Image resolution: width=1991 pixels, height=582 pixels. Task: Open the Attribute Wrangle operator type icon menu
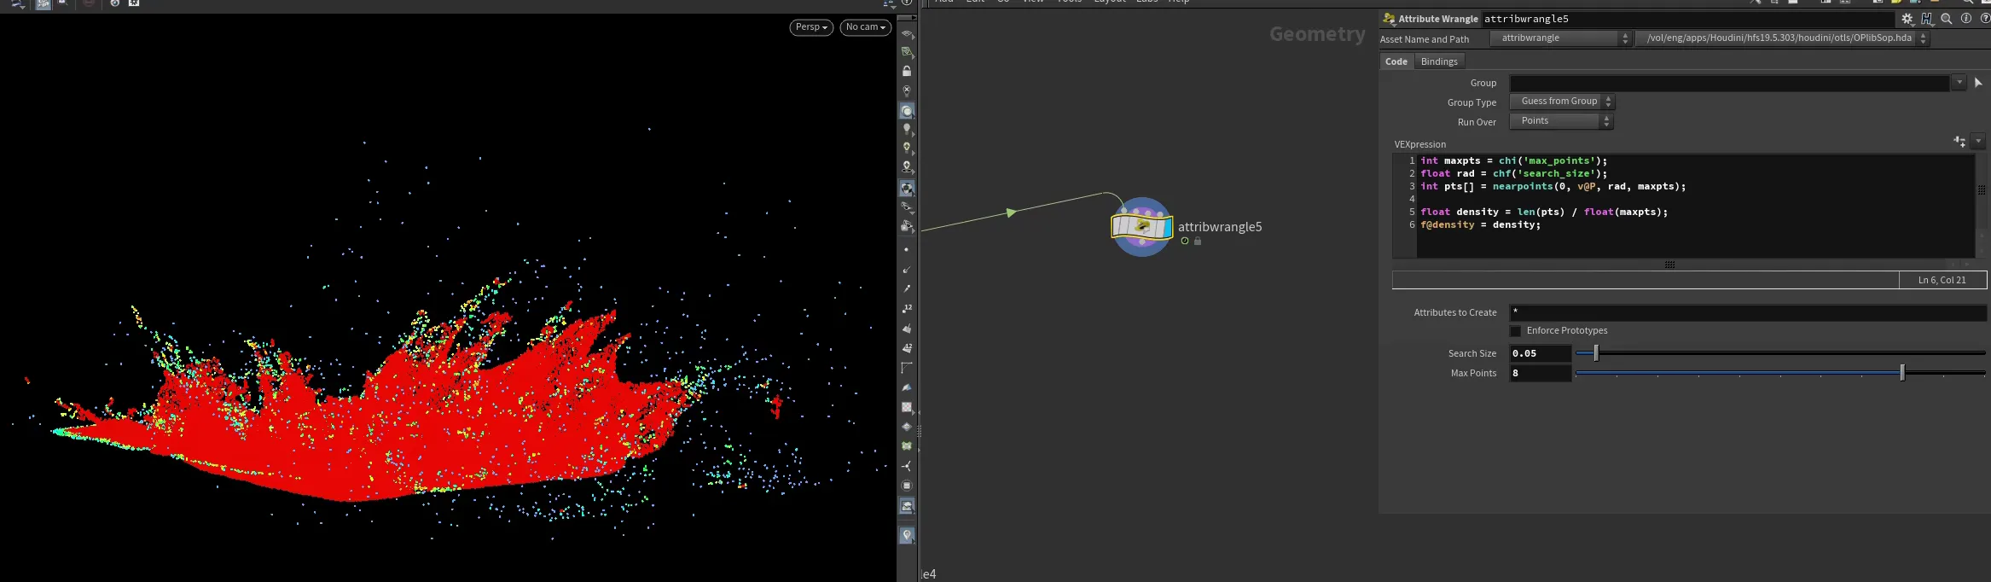pyautogui.click(x=1389, y=19)
